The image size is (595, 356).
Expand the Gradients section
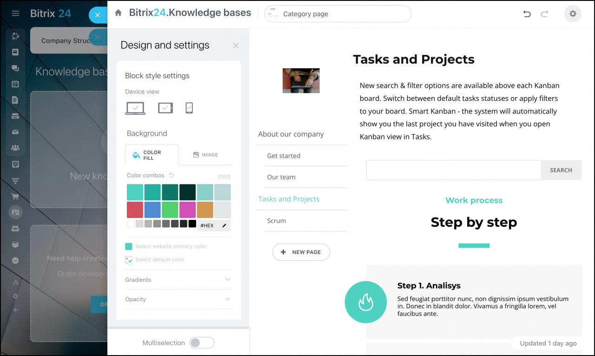tap(178, 280)
